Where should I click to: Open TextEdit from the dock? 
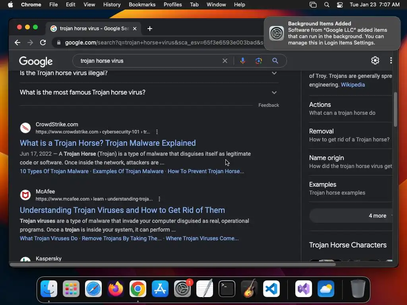(205, 289)
